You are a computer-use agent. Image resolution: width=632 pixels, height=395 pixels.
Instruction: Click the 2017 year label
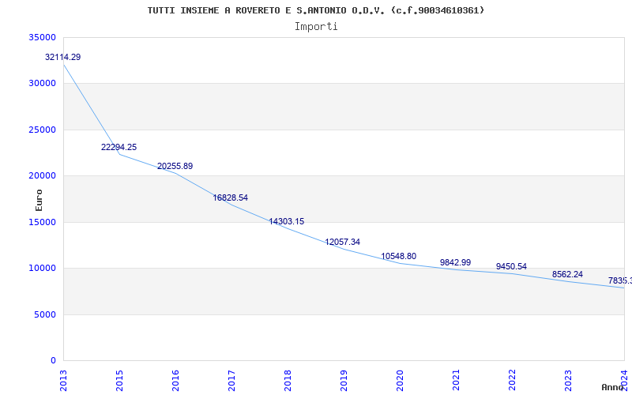(x=231, y=380)
